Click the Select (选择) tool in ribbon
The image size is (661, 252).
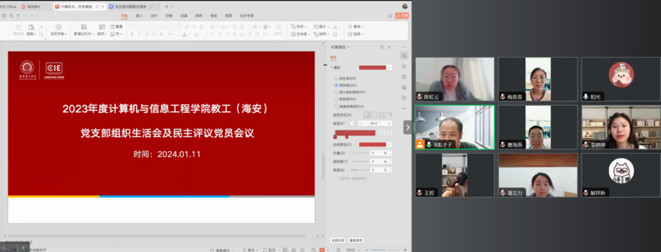[357, 34]
